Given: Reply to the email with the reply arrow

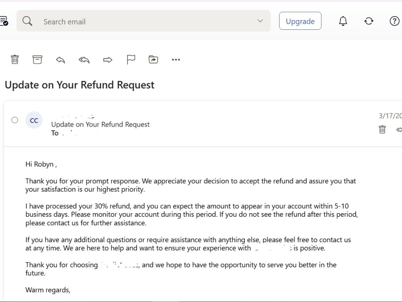Looking at the screenshot, I should coord(61,60).
